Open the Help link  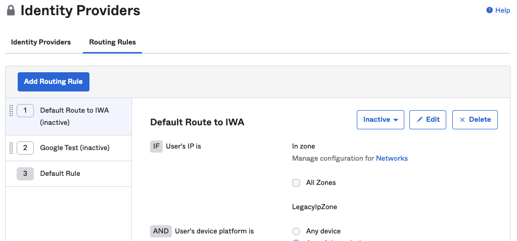(502, 10)
